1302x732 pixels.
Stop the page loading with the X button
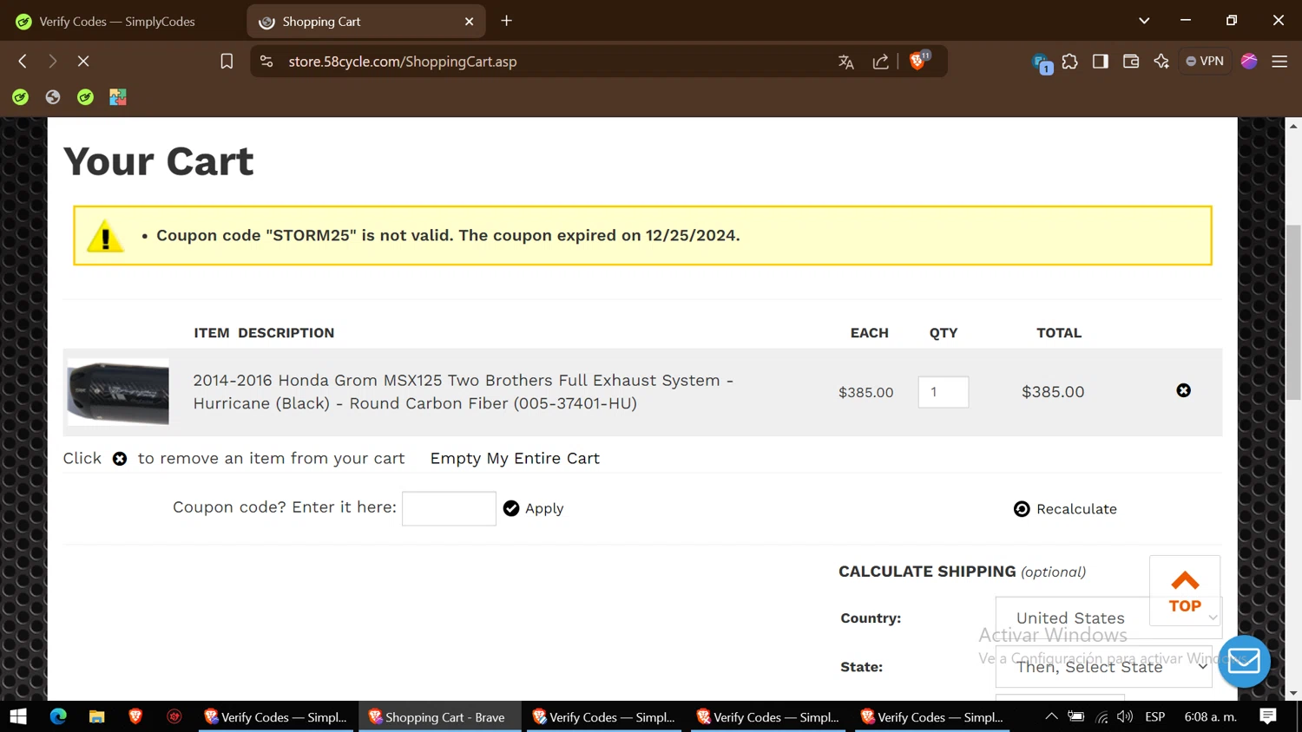click(83, 61)
